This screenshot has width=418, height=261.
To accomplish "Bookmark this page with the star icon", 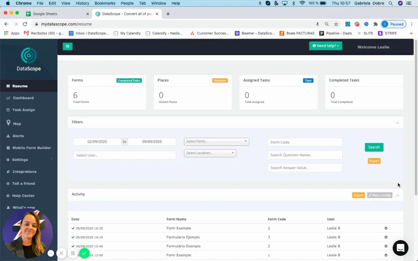I will [336, 24].
